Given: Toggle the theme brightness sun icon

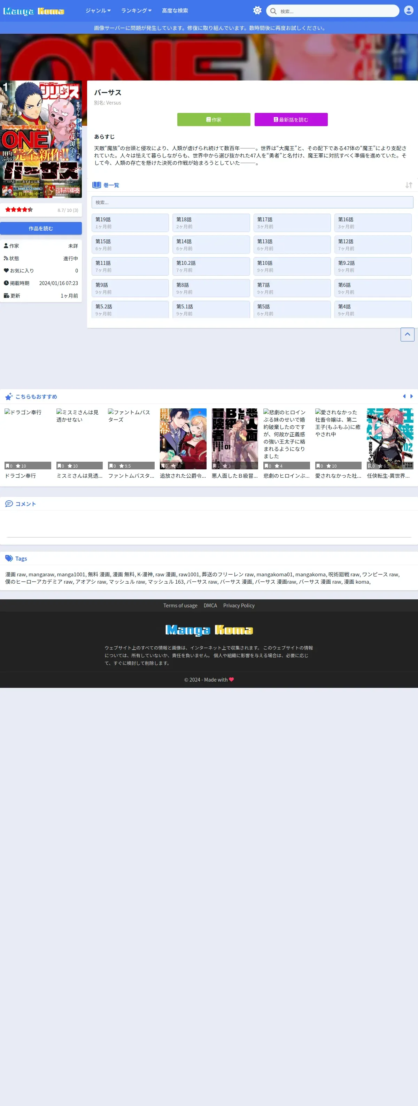Looking at the screenshot, I should tap(257, 10).
